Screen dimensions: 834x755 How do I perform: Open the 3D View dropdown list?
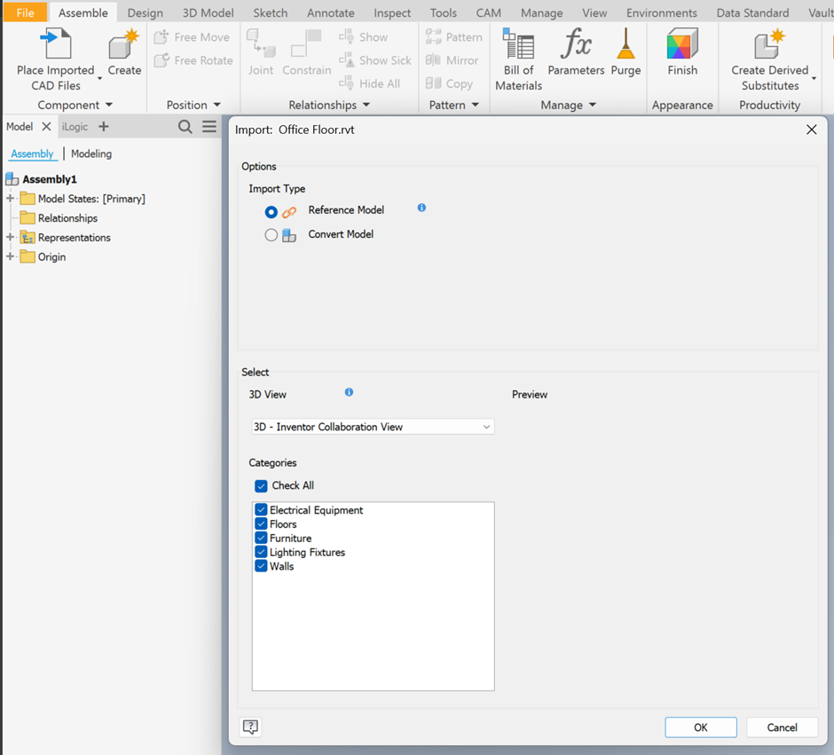pos(373,427)
